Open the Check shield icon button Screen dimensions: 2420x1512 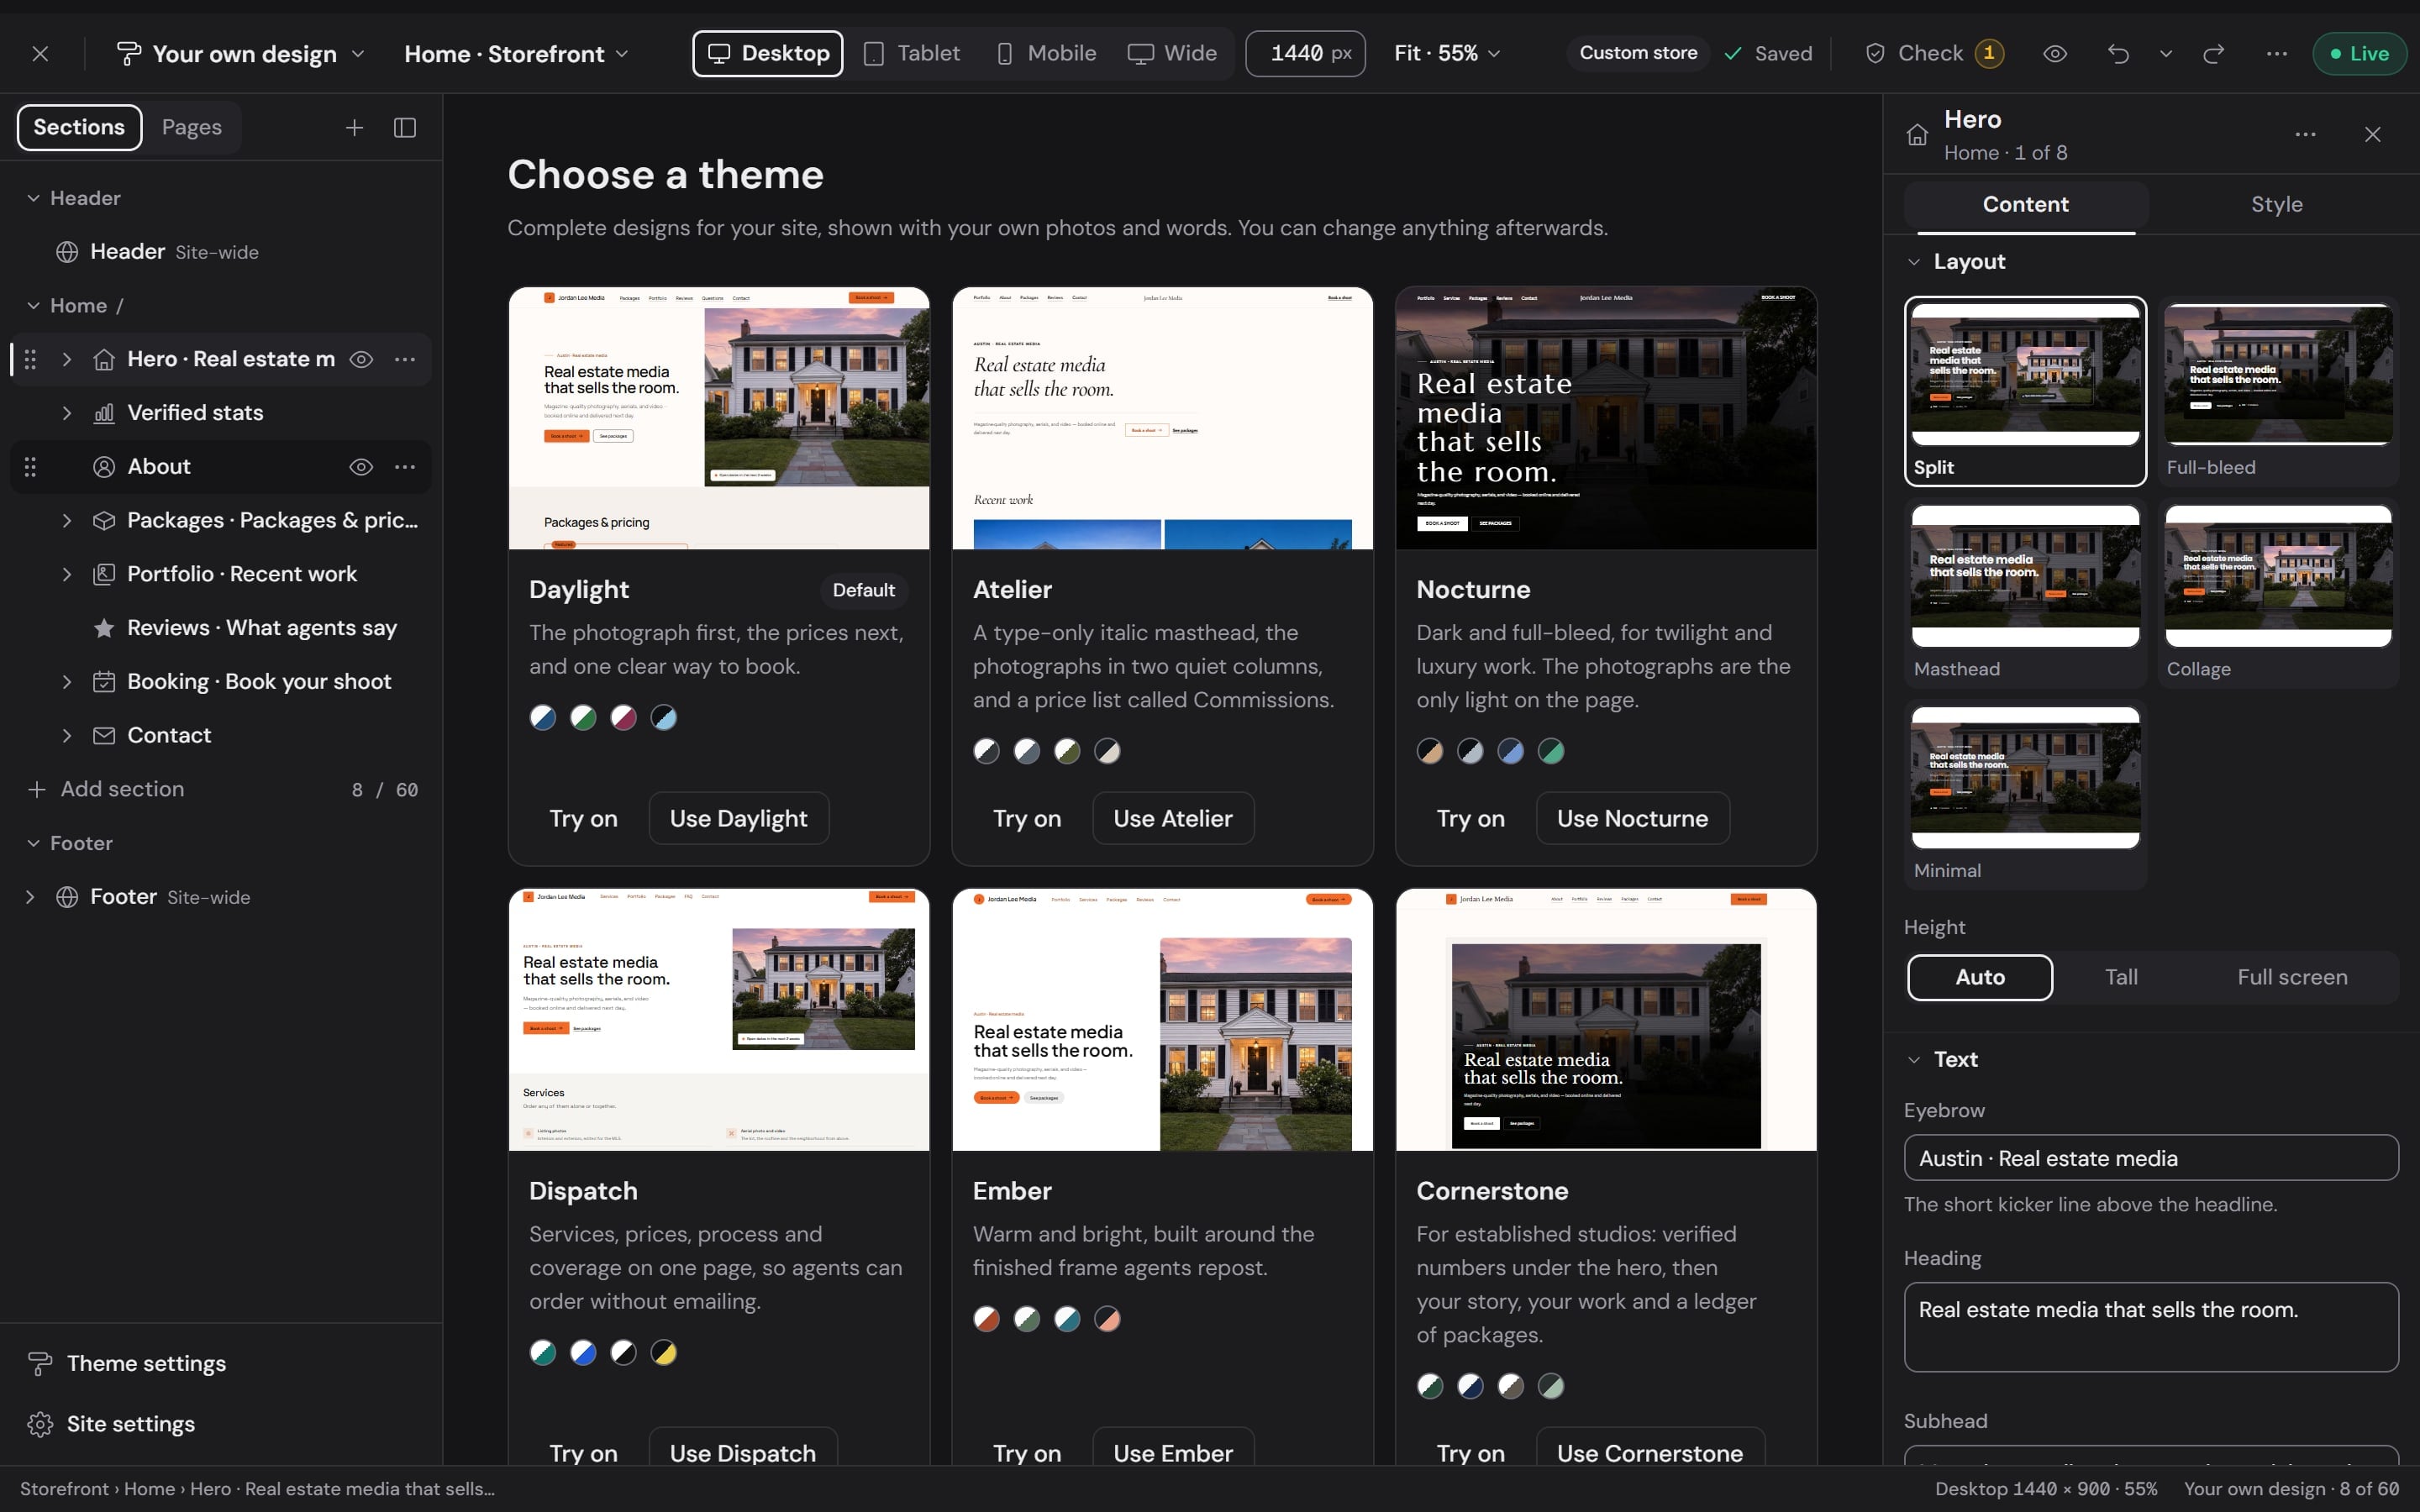pyautogui.click(x=1935, y=53)
